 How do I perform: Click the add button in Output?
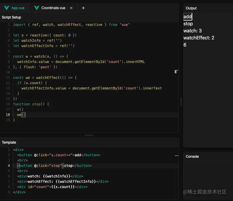coord(188,16)
